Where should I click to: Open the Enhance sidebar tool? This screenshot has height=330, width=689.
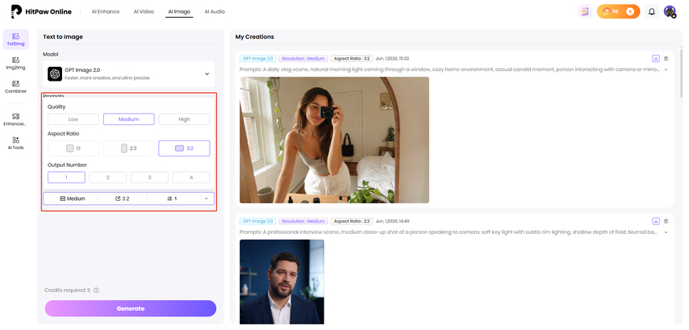16,119
